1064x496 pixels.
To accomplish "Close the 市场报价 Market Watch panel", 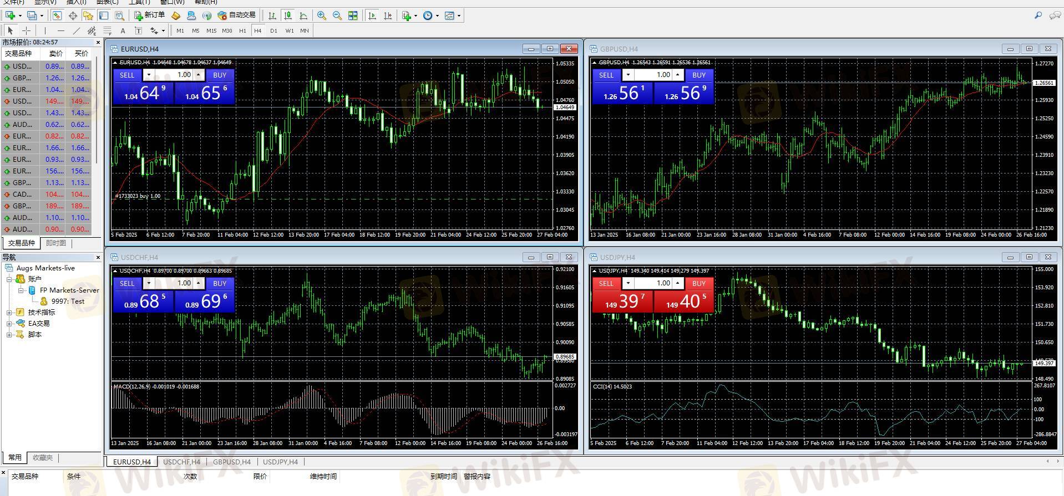I will point(98,42).
